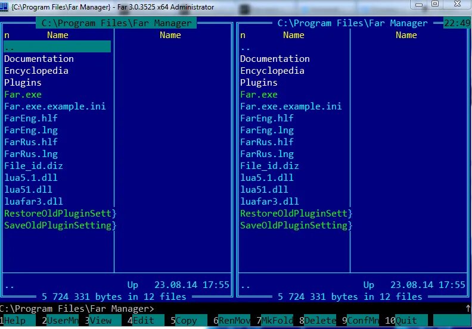Select Far.exe in right panel

pyautogui.click(x=259, y=95)
